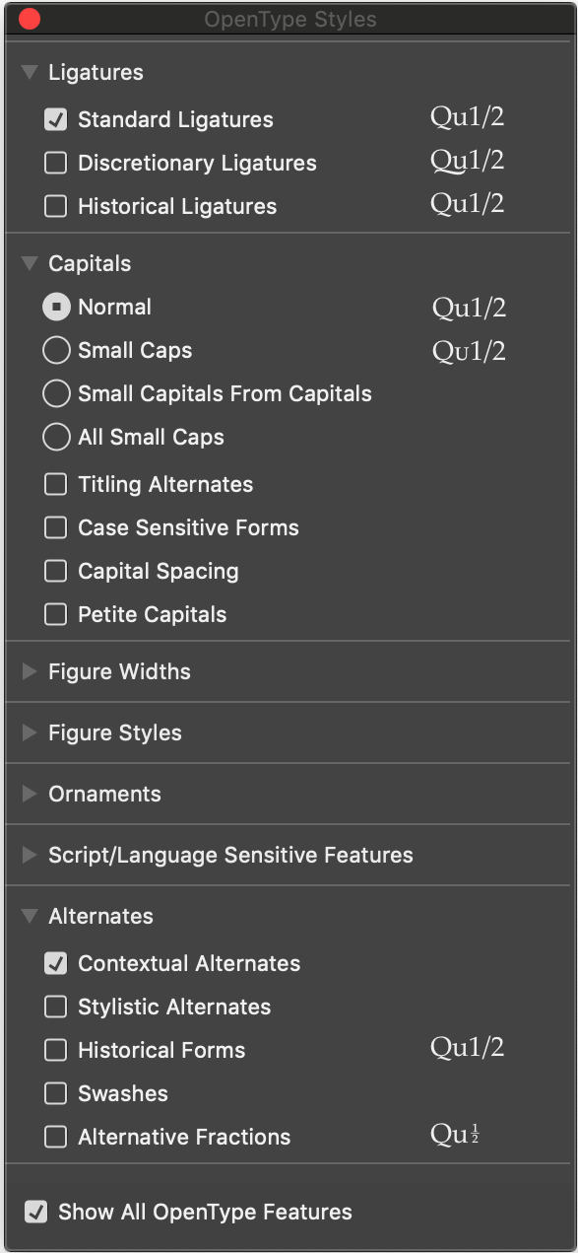
Task: Check Case Sensitive Forms
Action: click(x=56, y=527)
